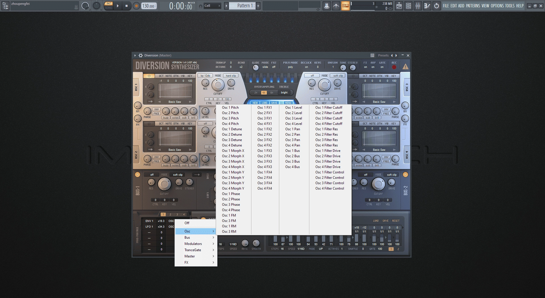
Task: Select mod matrix page tab 2
Action: 170,215
